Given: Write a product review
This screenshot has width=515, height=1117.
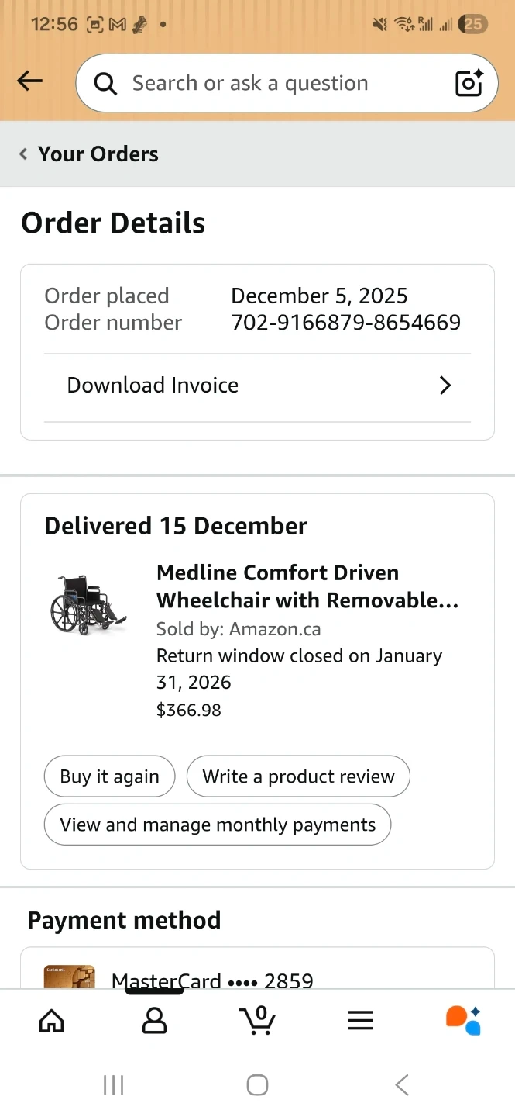Looking at the screenshot, I should (298, 776).
